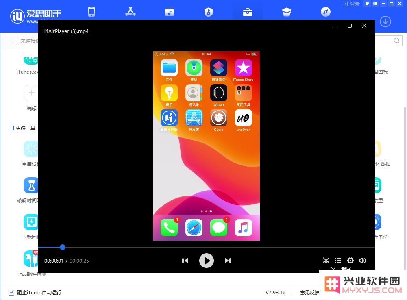The image size is (407, 300).
Task: Click the Find My app icon in video
Action: click(194, 67)
